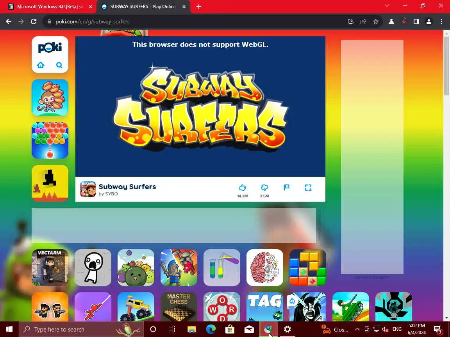Open the bubble shooter game thumbnail
450x337 pixels.
(50, 140)
